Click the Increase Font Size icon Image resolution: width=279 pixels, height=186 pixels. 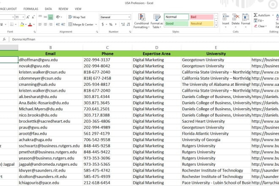(28, 17)
